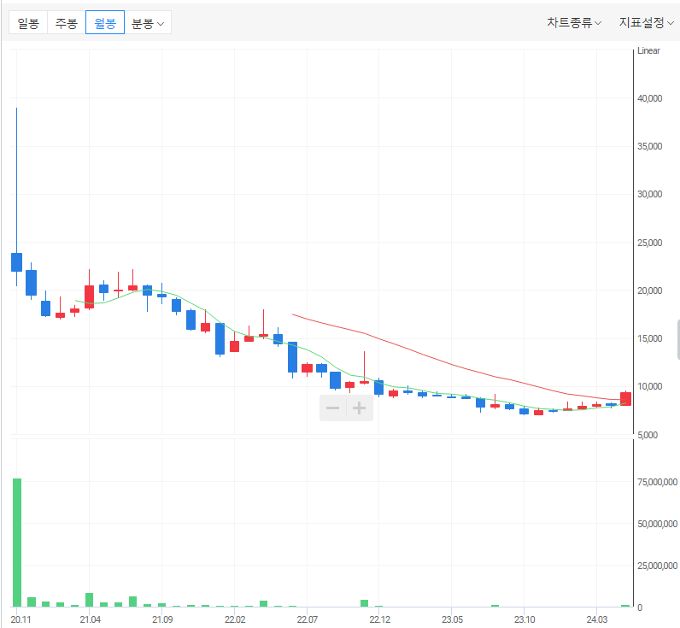Screen dimensions: 680x628
Task: Click the 22.07 date axis label
Action: (307, 619)
